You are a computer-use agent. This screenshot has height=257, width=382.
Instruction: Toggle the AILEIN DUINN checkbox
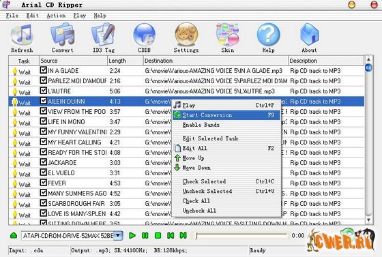44,101
